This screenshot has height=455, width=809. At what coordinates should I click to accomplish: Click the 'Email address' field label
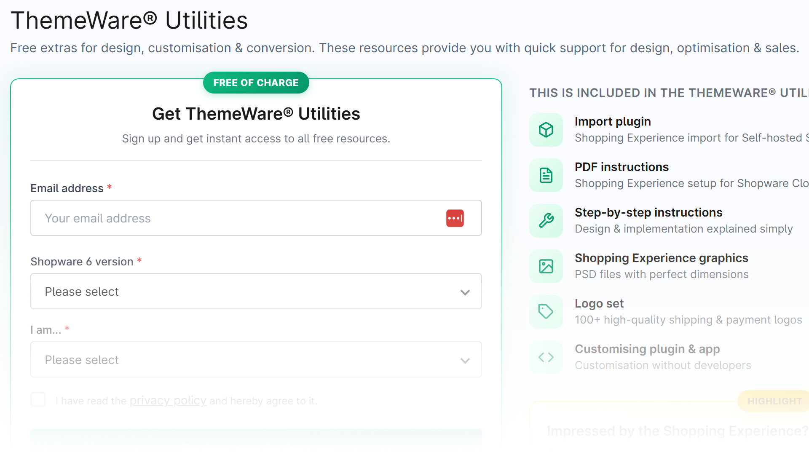tap(67, 188)
